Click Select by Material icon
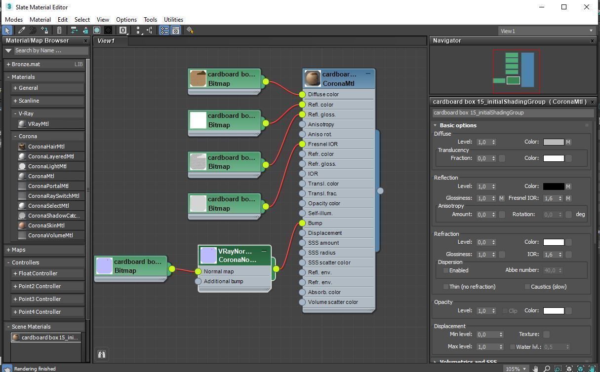The width and height of the screenshot is (600, 372). click(190, 30)
